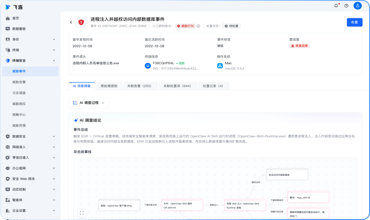Click the blue 处置 button

355,22
